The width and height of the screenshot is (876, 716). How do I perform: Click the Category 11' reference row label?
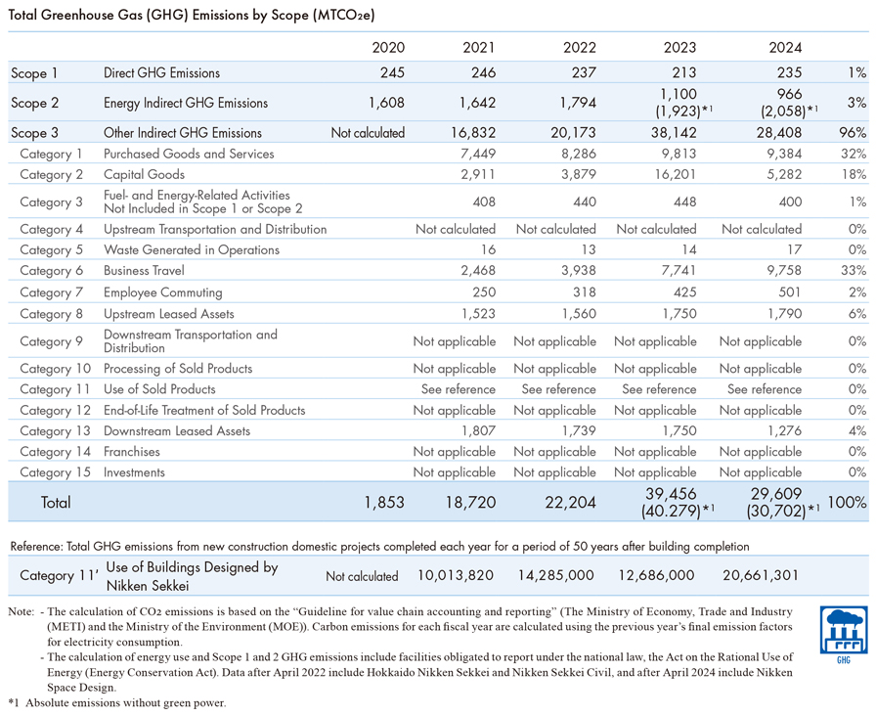pos(59,575)
